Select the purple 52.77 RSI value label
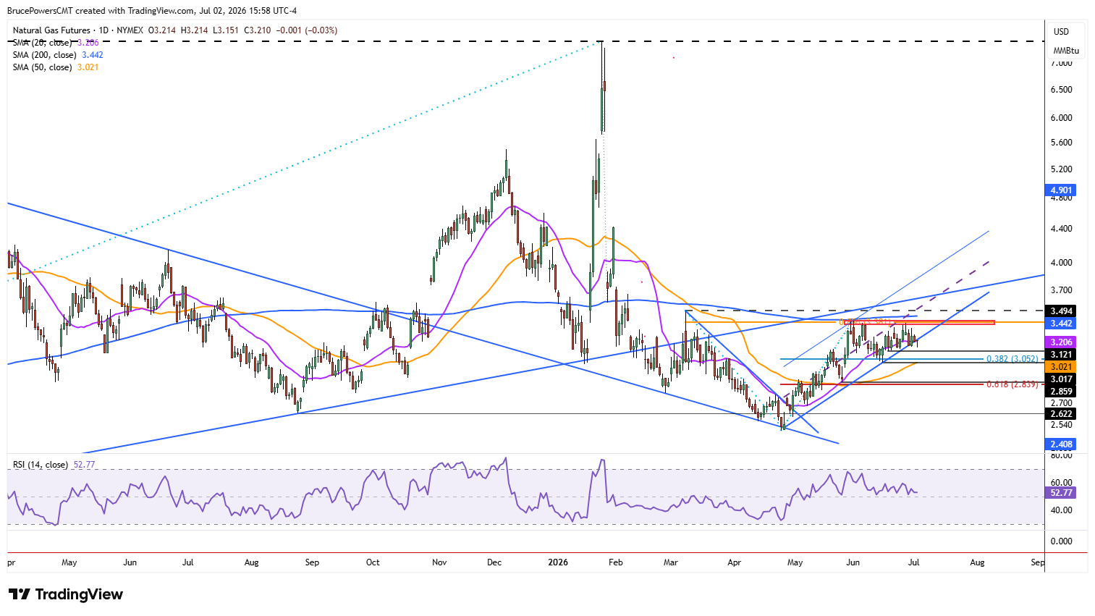Screen dimensions: 1095x616 (x=1061, y=493)
